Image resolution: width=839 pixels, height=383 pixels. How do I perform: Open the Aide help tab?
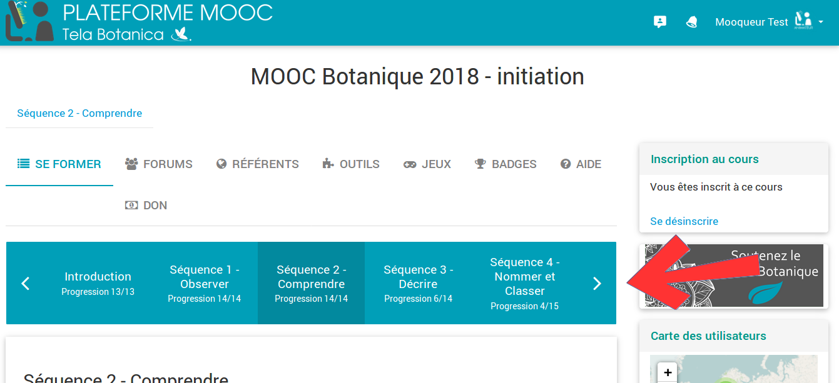(581, 164)
